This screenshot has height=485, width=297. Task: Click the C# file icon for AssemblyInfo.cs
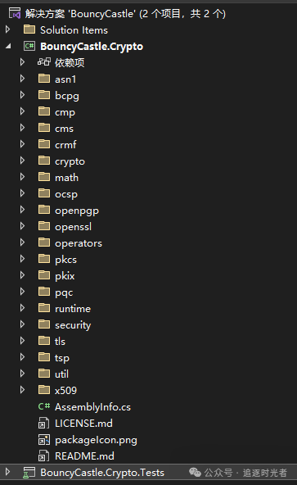point(44,406)
